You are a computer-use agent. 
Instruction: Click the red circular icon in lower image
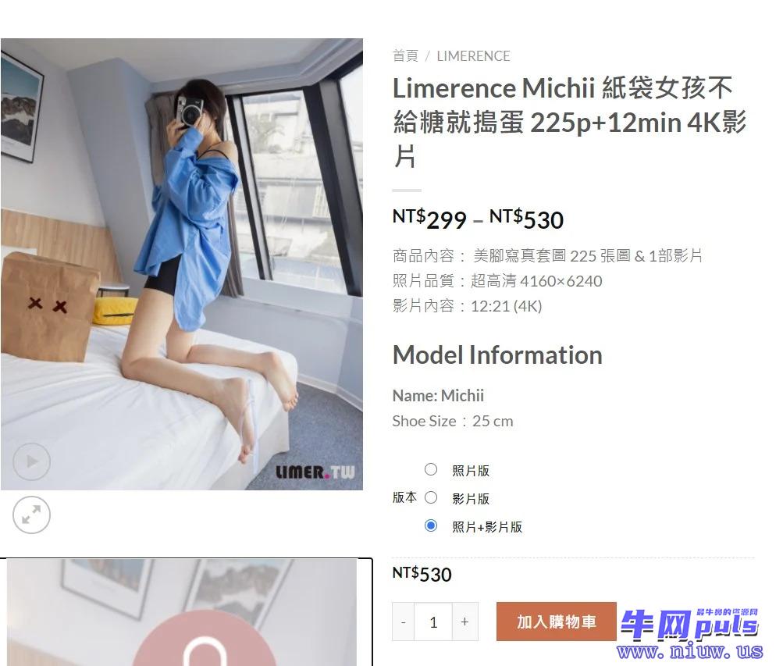coord(204,638)
